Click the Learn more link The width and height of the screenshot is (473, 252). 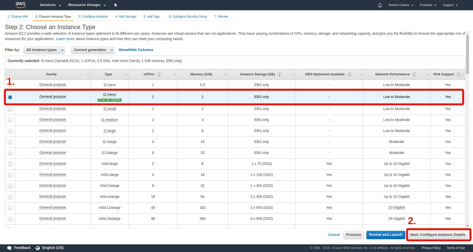click(65, 39)
